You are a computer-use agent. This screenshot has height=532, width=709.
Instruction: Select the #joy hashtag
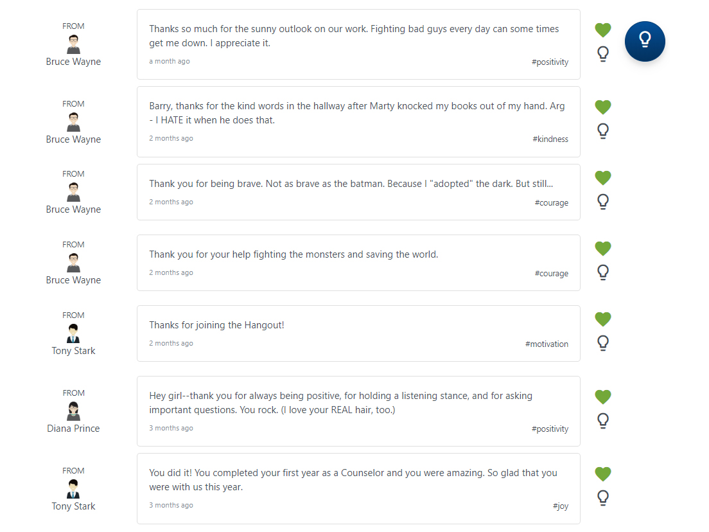[x=560, y=506]
